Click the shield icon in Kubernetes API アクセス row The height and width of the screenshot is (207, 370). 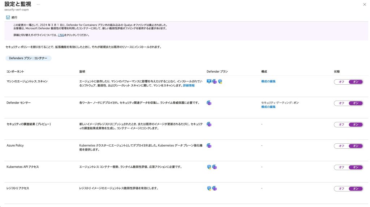(209, 167)
